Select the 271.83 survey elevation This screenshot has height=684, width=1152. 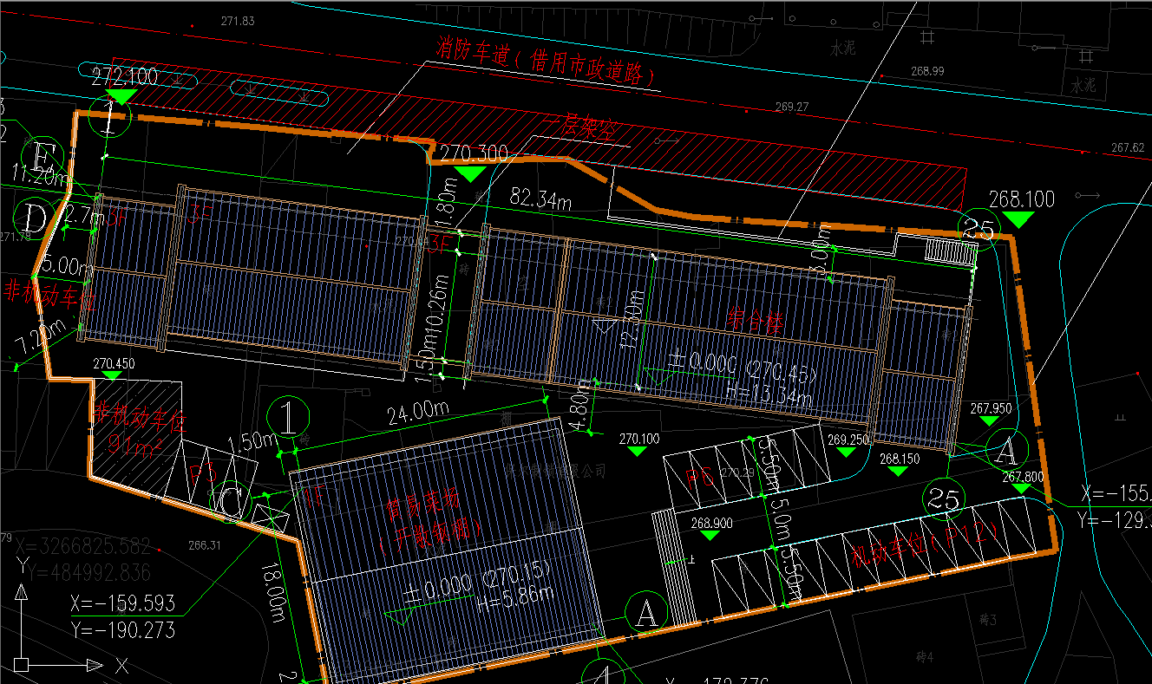[238, 21]
